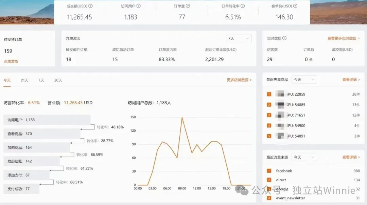Click the question mark icon next to 订单量
Screen dimensions: 367x205
point(187,6)
